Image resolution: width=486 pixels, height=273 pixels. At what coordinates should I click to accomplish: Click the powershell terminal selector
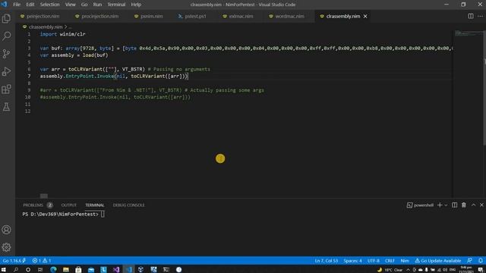coord(420,205)
